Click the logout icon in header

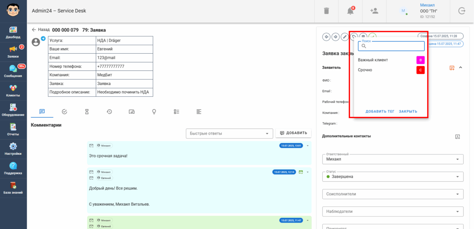[462, 11]
